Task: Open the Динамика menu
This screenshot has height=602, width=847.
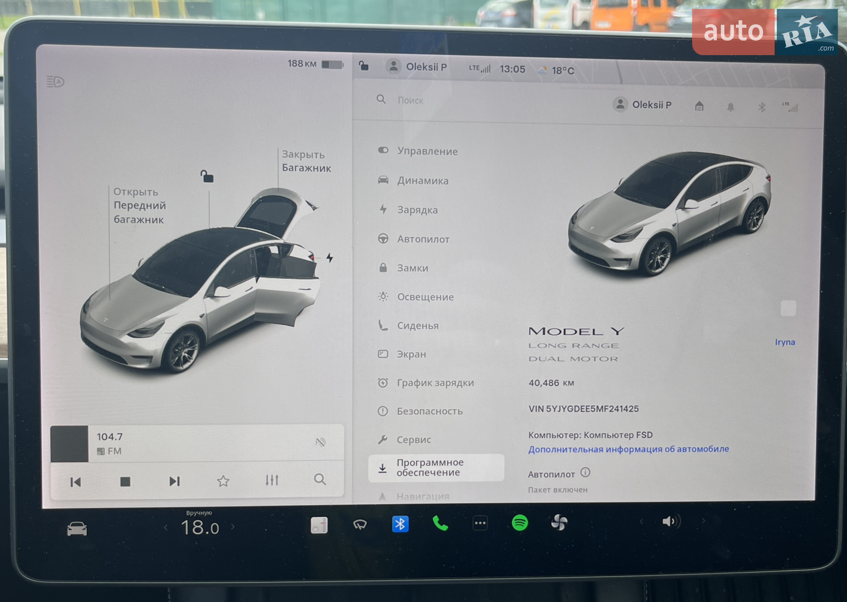Action: (413, 180)
